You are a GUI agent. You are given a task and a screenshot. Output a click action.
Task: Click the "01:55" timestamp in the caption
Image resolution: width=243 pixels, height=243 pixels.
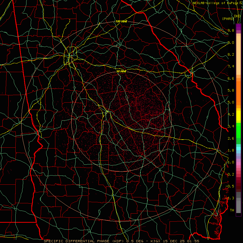click(x=194, y=241)
